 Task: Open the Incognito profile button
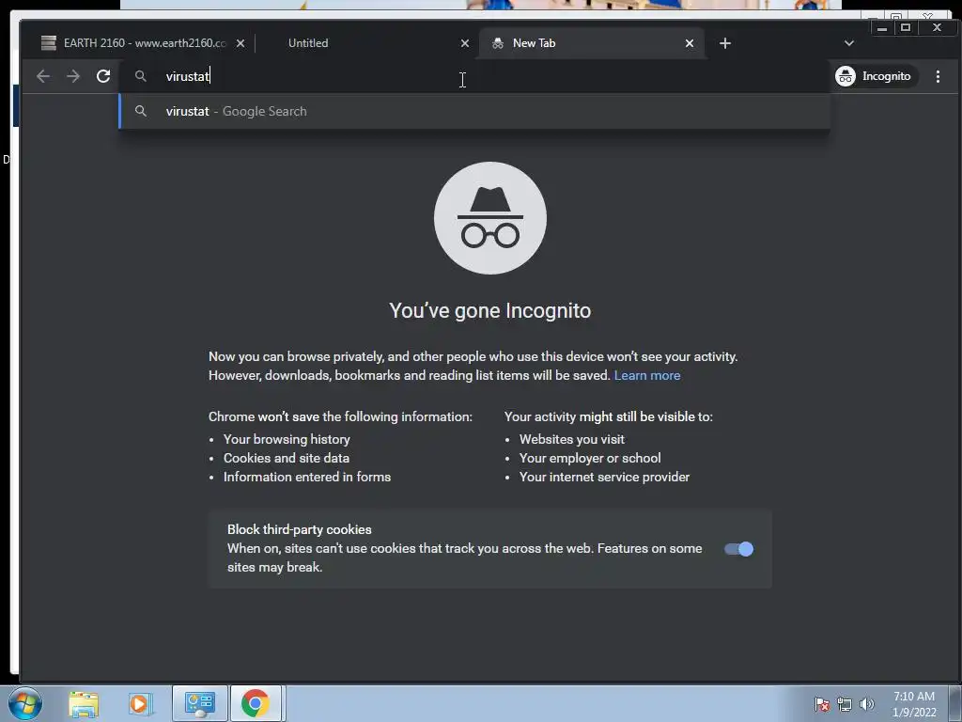[x=876, y=76]
